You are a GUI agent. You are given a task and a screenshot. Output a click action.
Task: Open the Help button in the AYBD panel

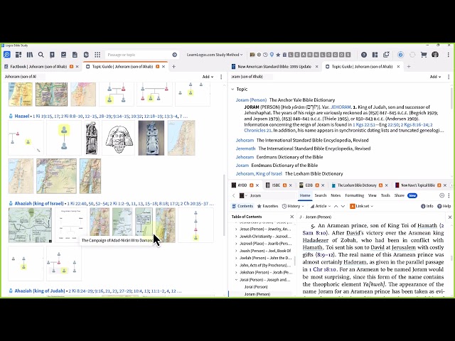pos(444,206)
